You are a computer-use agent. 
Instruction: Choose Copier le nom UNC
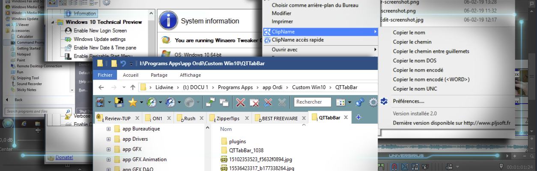point(414,89)
